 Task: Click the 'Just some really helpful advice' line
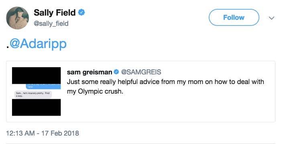(x=165, y=82)
